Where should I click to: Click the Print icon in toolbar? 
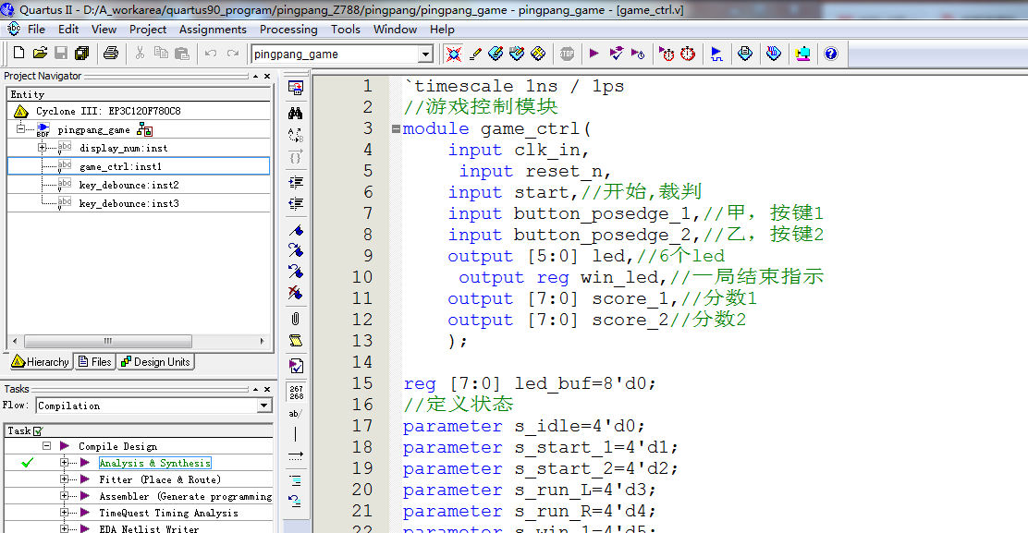click(x=111, y=54)
